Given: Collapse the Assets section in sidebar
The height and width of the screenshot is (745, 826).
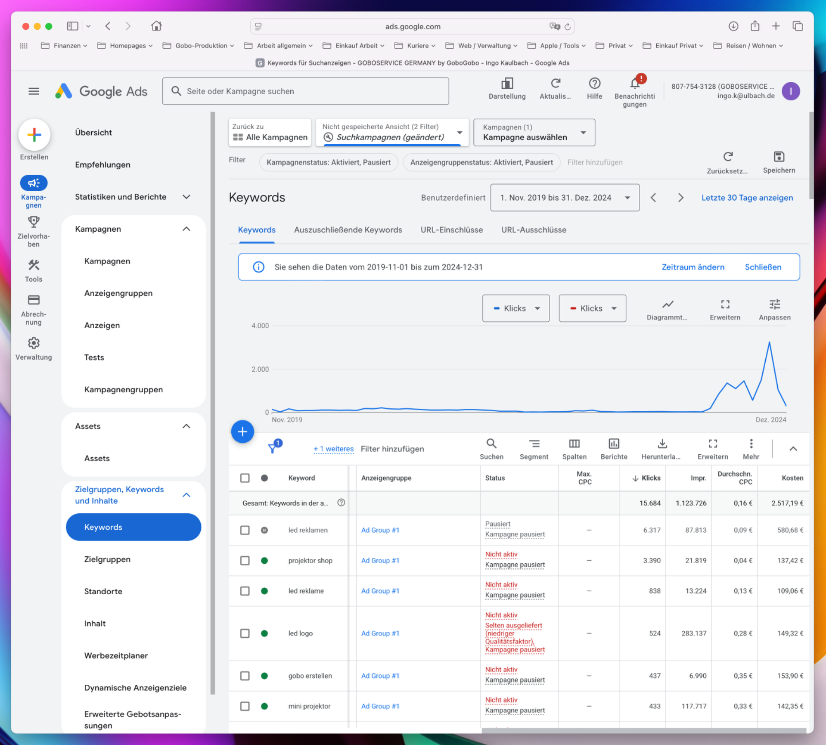Looking at the screenshot, I should click(186, 426).
